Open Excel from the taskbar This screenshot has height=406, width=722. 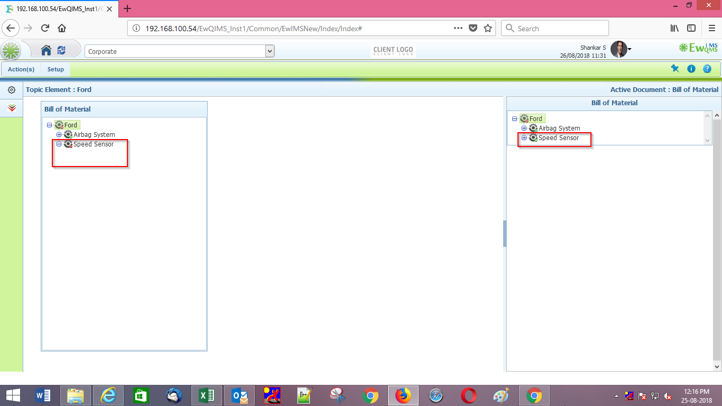tap(206, 395)
